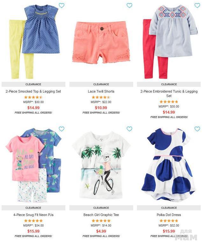Open the yellow leggings and blue top image

[35, 42]
